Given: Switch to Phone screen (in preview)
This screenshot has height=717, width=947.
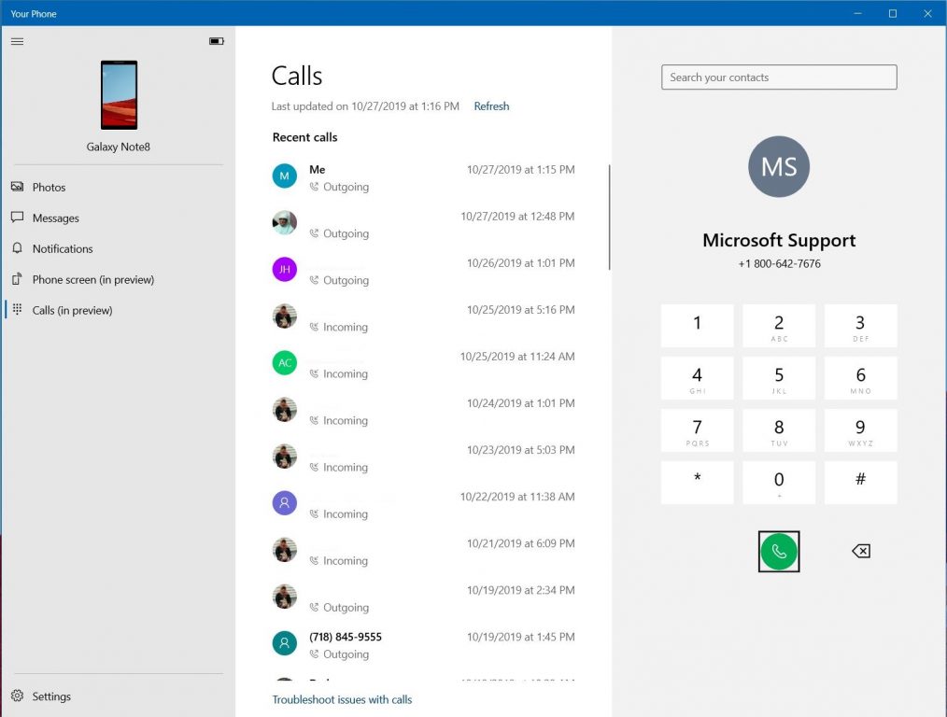Looking at the screenshot, I should pos(92,280).
